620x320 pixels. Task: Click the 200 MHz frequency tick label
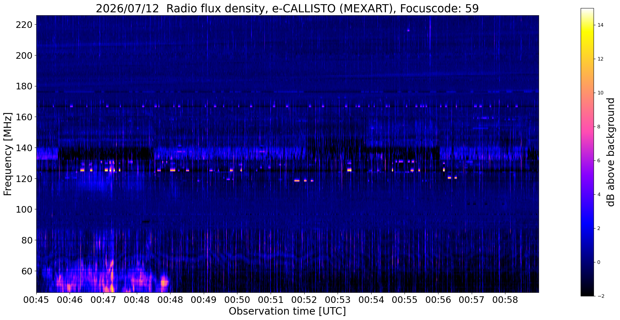[23, 55]
